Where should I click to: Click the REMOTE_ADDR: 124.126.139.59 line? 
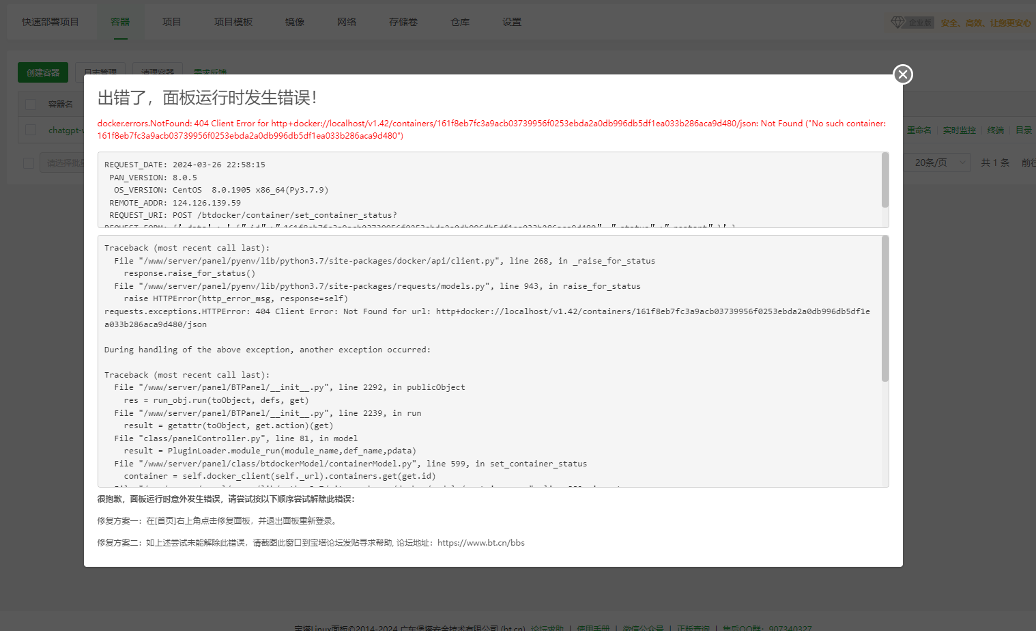click(175, 203)
